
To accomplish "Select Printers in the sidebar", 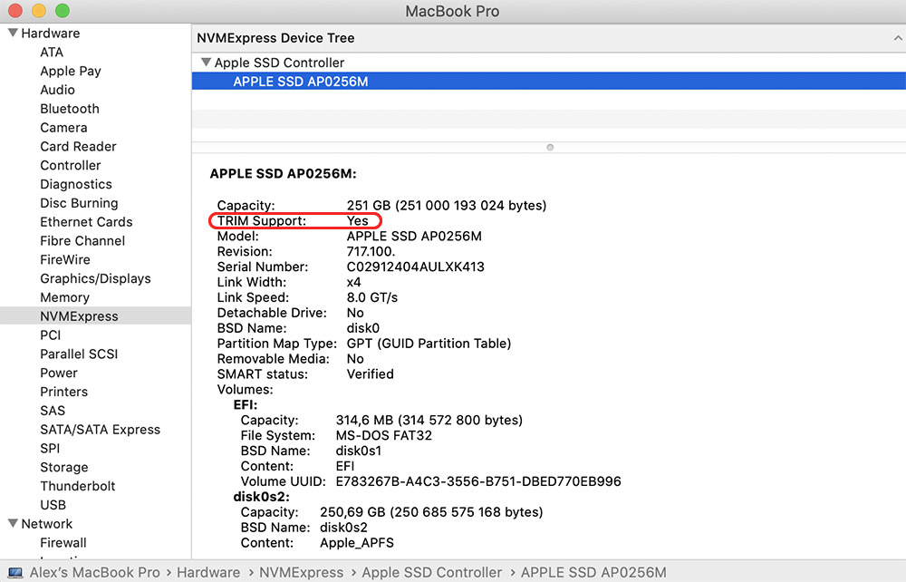I will (63, 392).
